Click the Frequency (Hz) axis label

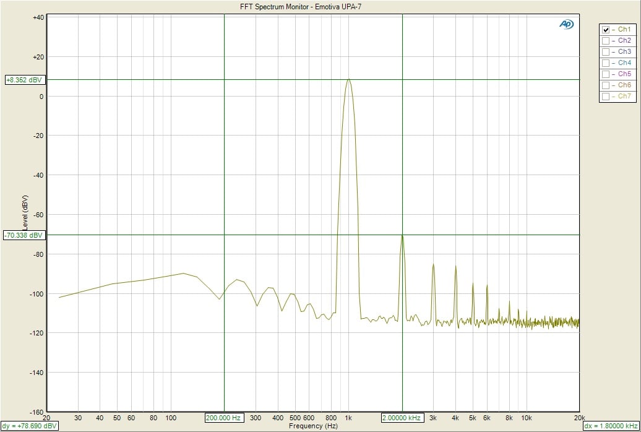coord(313,426)
